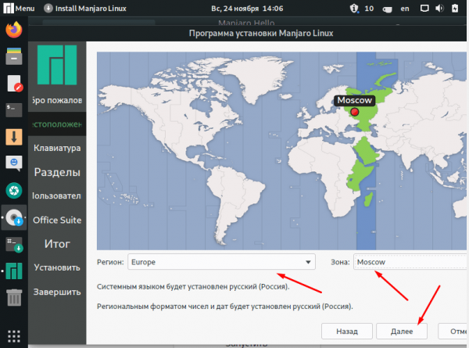Open the Manjaro Menu button
The image size is (469, 348).
coord(19,8)
